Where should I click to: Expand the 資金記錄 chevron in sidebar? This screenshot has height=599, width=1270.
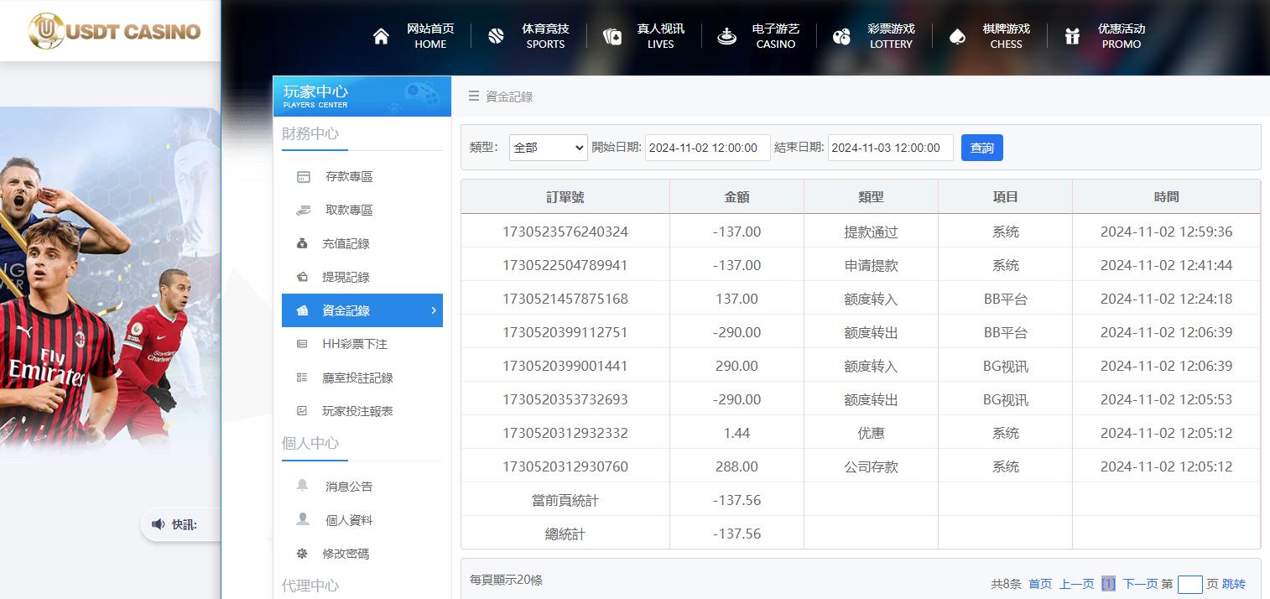coord(434,310)
